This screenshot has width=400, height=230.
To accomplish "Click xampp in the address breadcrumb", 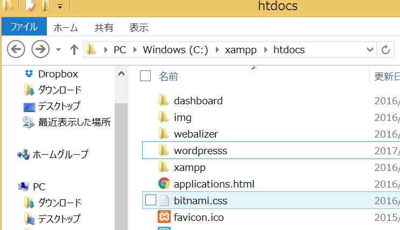I will click(241, 50).
